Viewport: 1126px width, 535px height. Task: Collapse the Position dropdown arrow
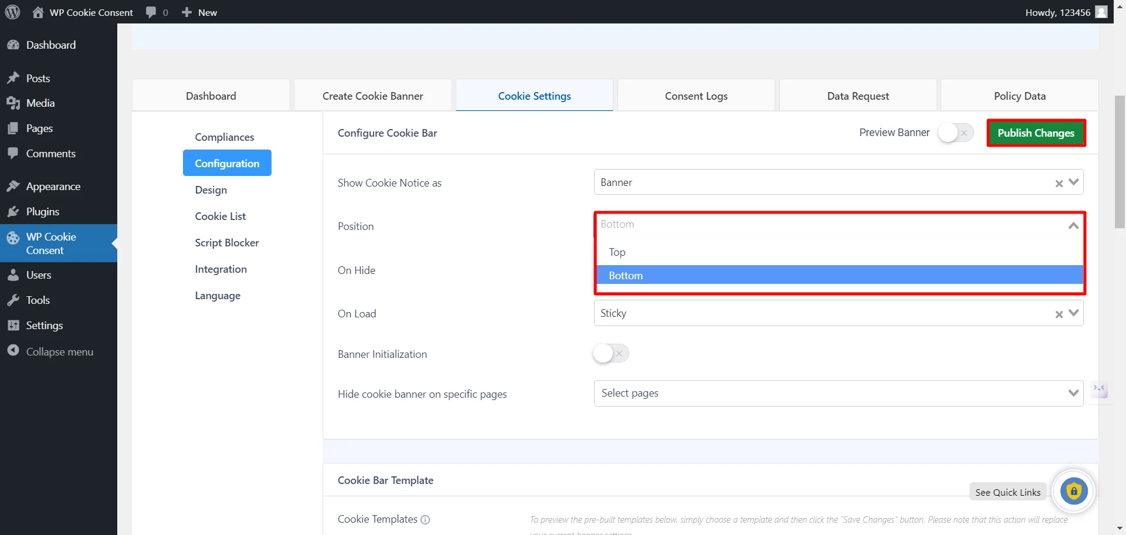pyautogui.click(x=1073, y=226)
